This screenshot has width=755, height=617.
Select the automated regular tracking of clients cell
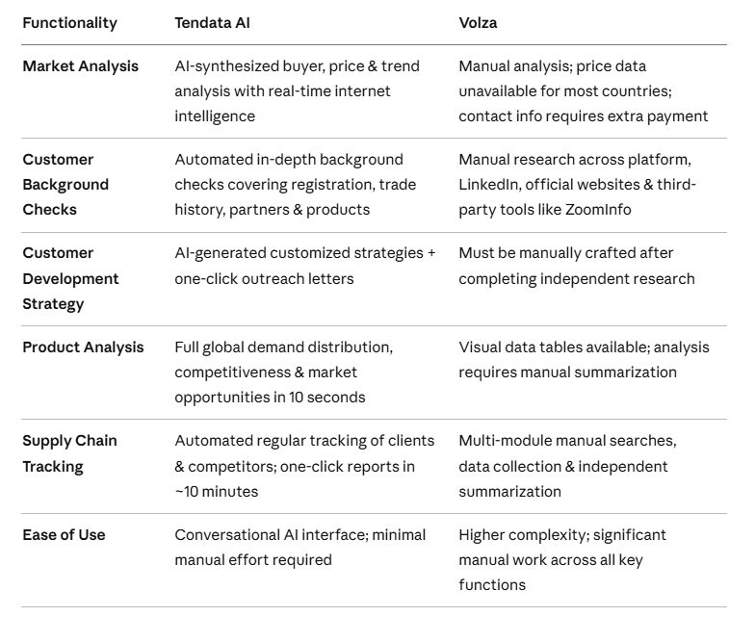point(304,466)
